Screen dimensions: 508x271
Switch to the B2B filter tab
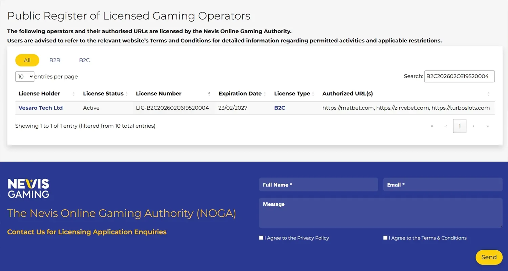pos(55,60)
